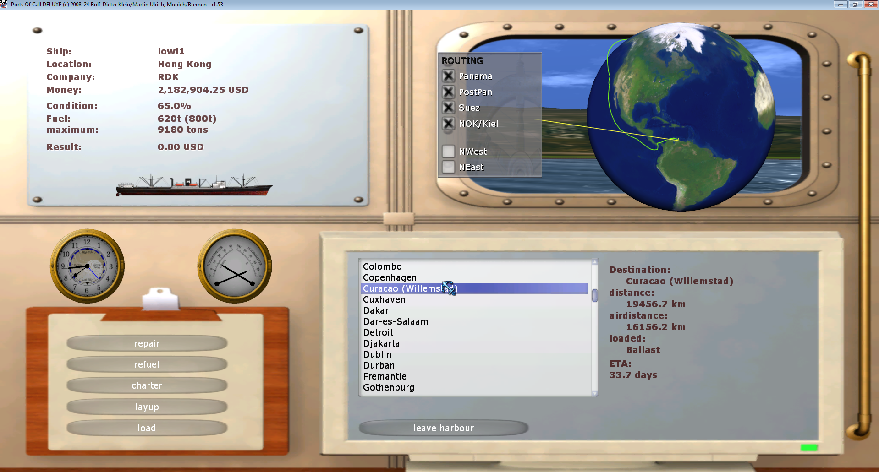Click the green monitor power light

tap(809, 448)
